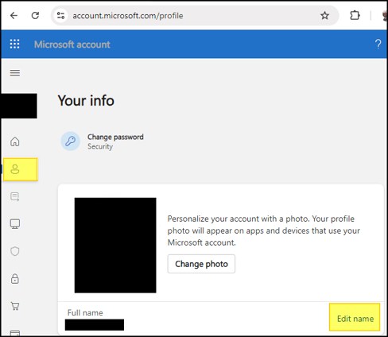Open the Change password link
This screenshot has height=337, width=388.
115,137
